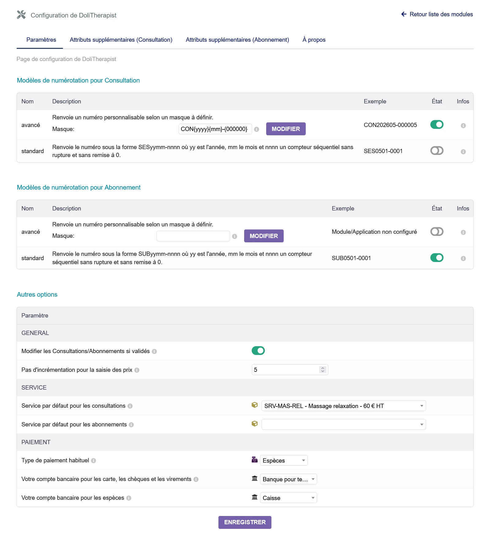Enable the standard SESyymm Consultation numbering model
The image size is (488, 535).
437,151
